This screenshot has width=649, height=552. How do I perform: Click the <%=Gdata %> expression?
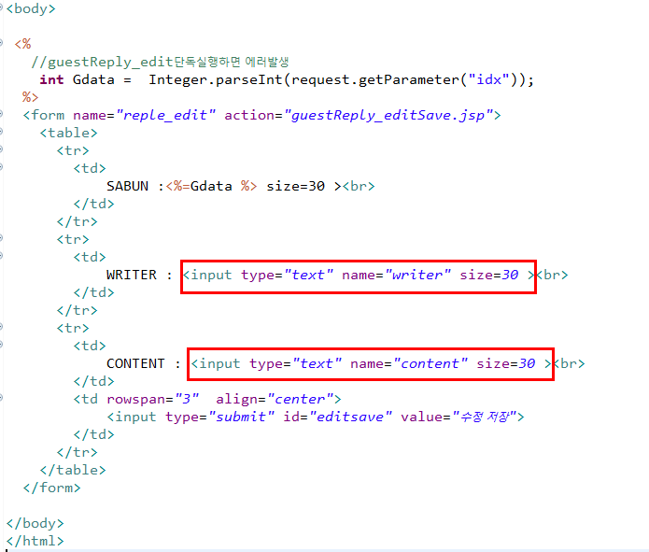pos(211,187)
